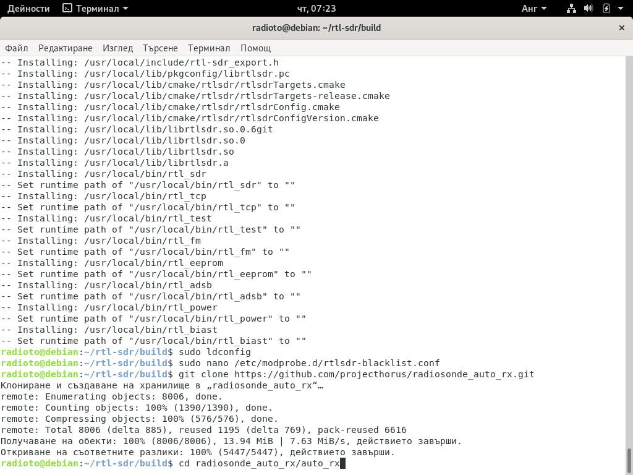Open the Редактиране menu
Viewport: 633px width, 475px height.
coord(66,48)
